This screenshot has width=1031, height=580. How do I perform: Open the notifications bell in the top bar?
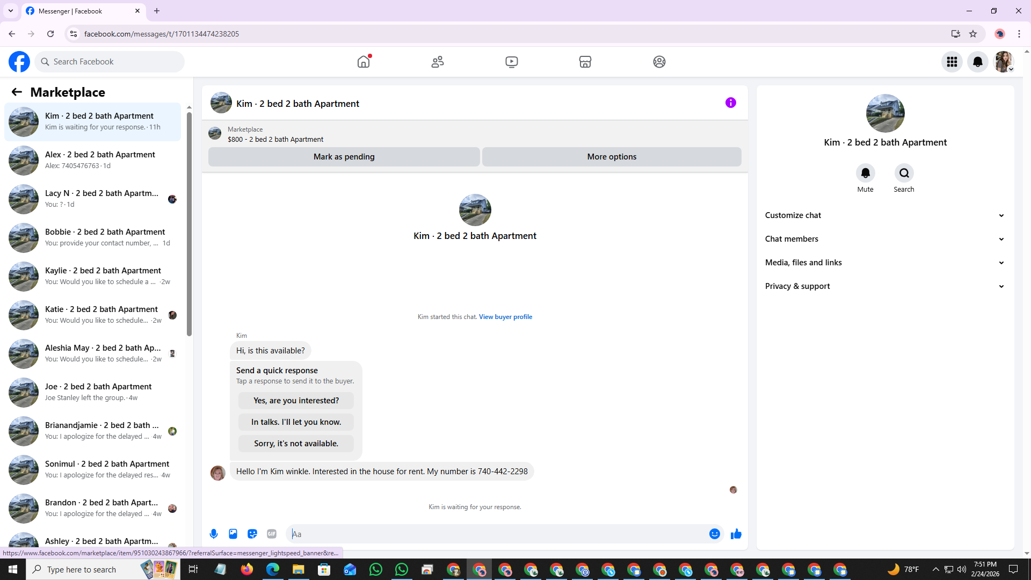pyautogui.click(x=978, y=62)
